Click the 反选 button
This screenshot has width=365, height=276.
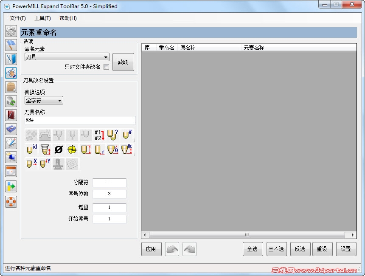coord(300,249)
